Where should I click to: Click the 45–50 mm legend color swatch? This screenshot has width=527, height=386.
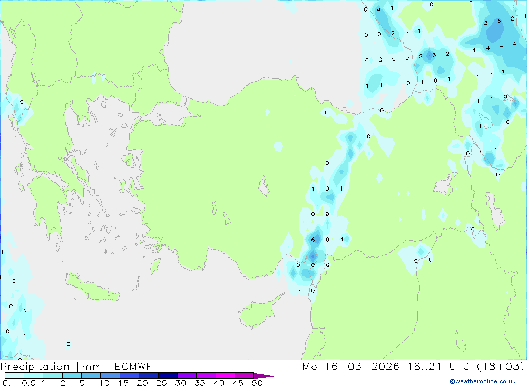pyautogui.click(x=244, y=375)
